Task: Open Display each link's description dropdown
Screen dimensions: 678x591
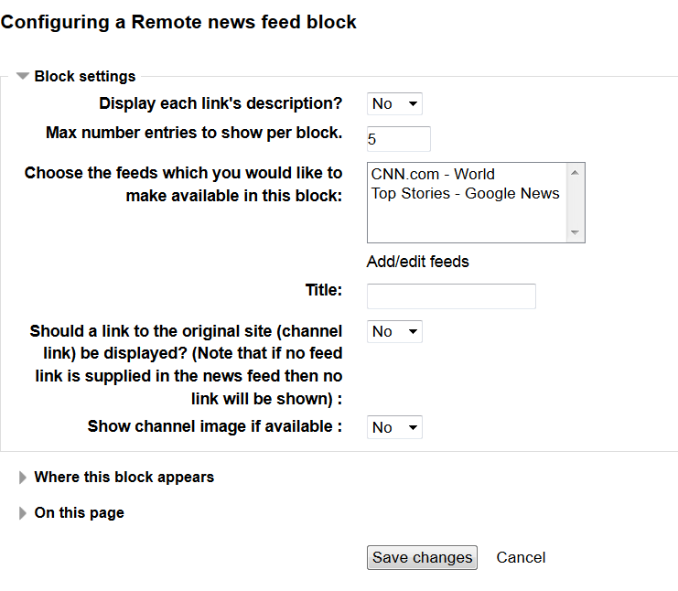Action: [x=394, y=104]
